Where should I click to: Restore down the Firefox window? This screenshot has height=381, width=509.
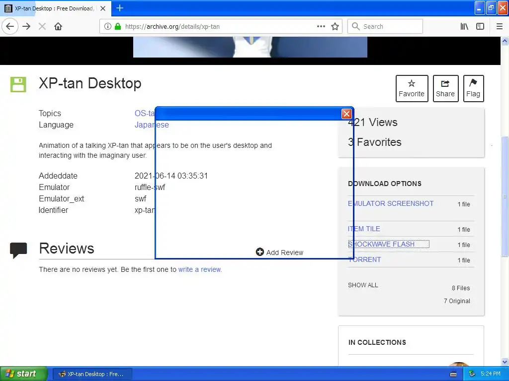click(x=491, y=8)
